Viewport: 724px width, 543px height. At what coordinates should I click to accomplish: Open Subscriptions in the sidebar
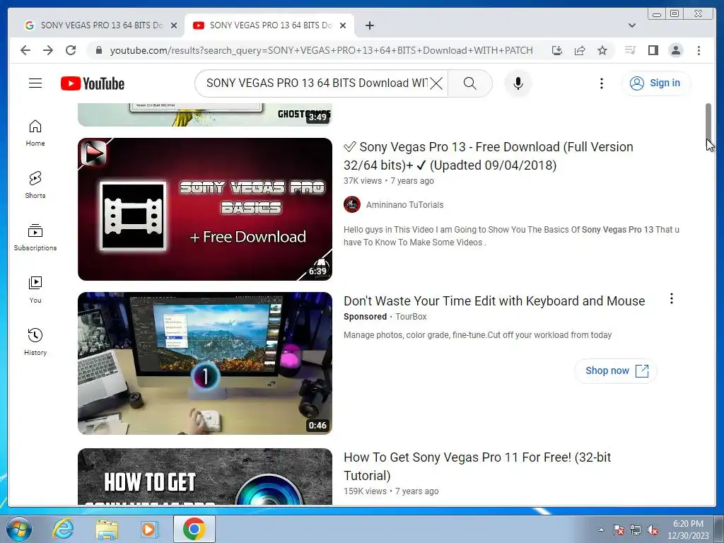(x=35, y=238)
